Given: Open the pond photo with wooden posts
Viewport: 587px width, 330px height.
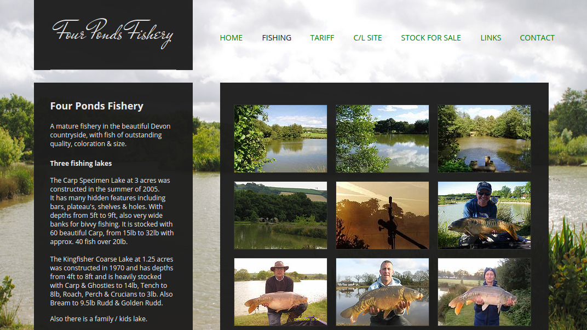Looking at the screenshot, I should coord(484,138).
